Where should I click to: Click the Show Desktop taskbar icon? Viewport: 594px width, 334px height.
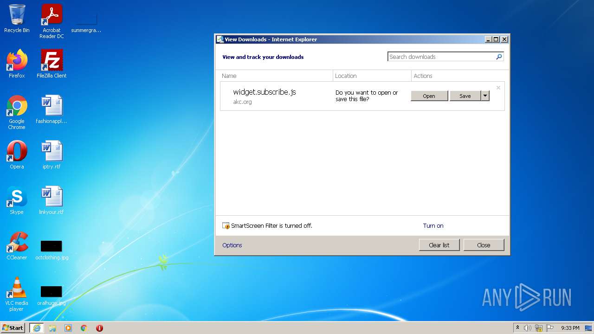click(x=588, y=328)
